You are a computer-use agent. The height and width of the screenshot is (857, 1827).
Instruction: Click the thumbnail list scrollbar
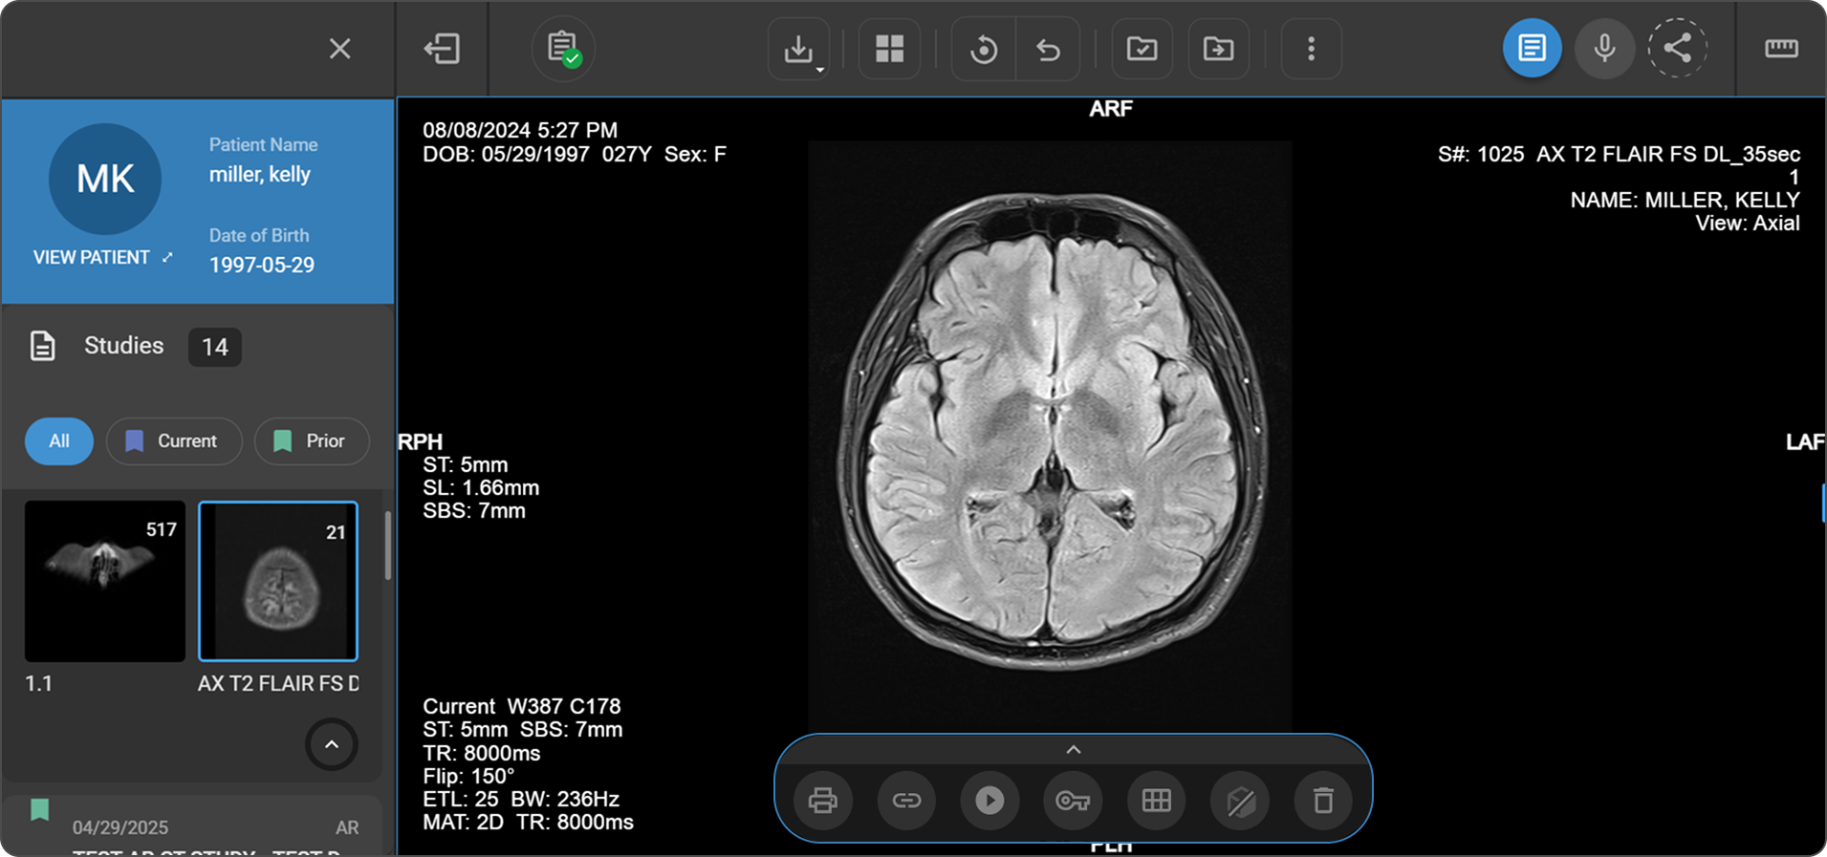[x=387, y=546]
